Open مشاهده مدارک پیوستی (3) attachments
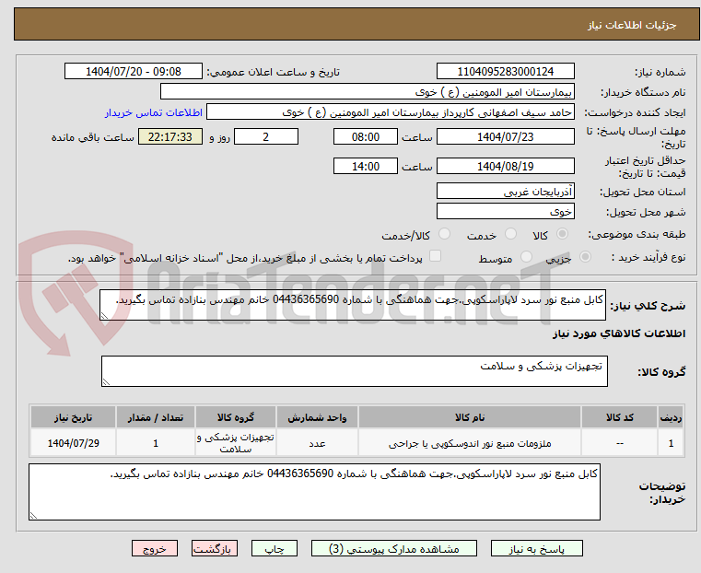701x573 pixels. [x=394, y=548]
